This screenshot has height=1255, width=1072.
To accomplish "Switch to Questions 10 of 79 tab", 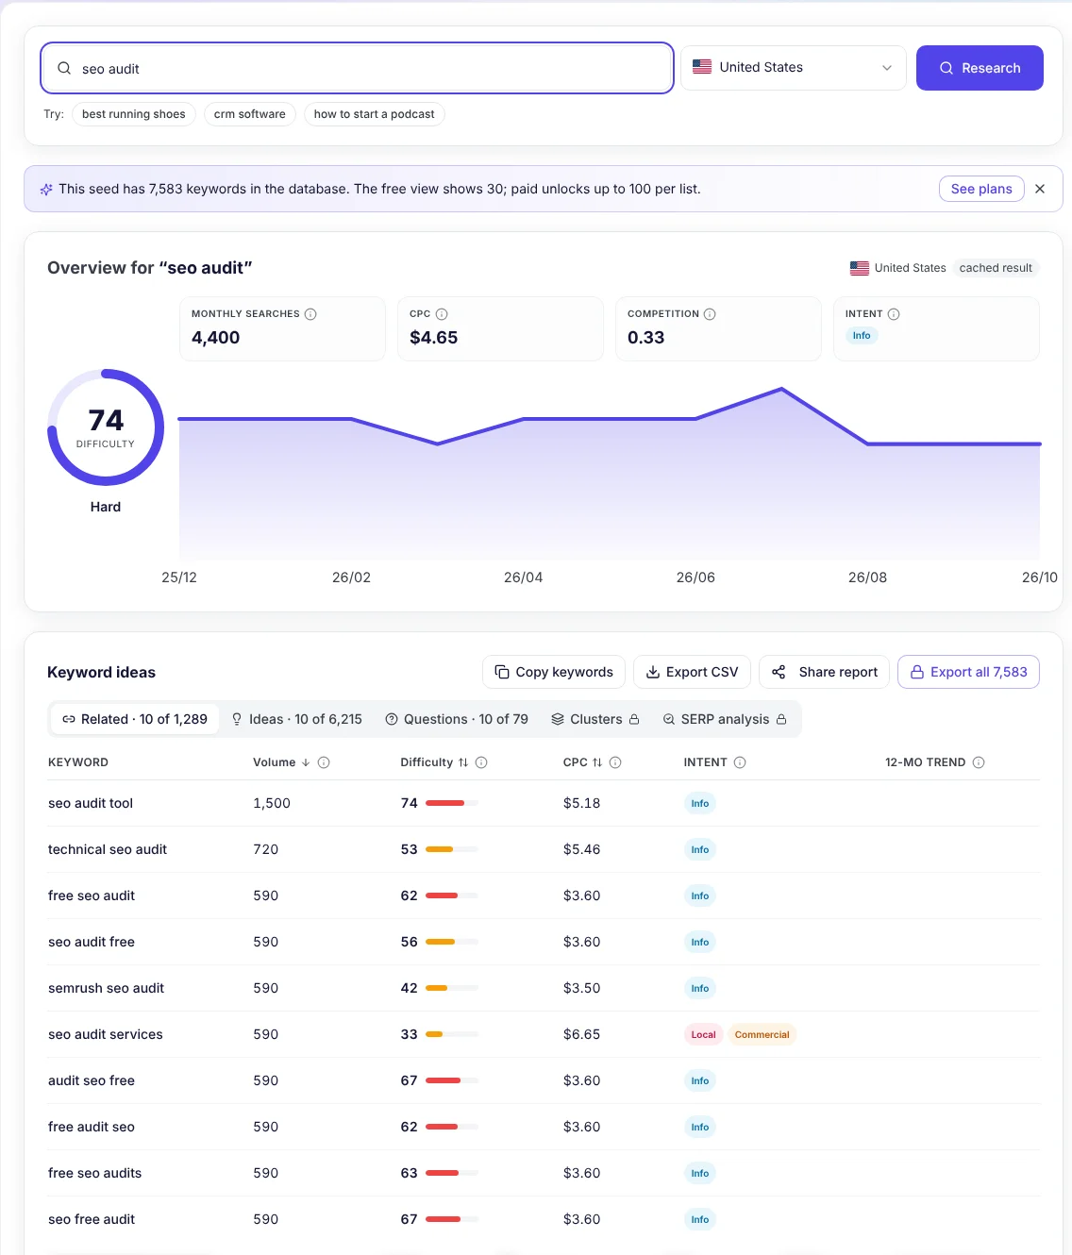I will 457,719.
